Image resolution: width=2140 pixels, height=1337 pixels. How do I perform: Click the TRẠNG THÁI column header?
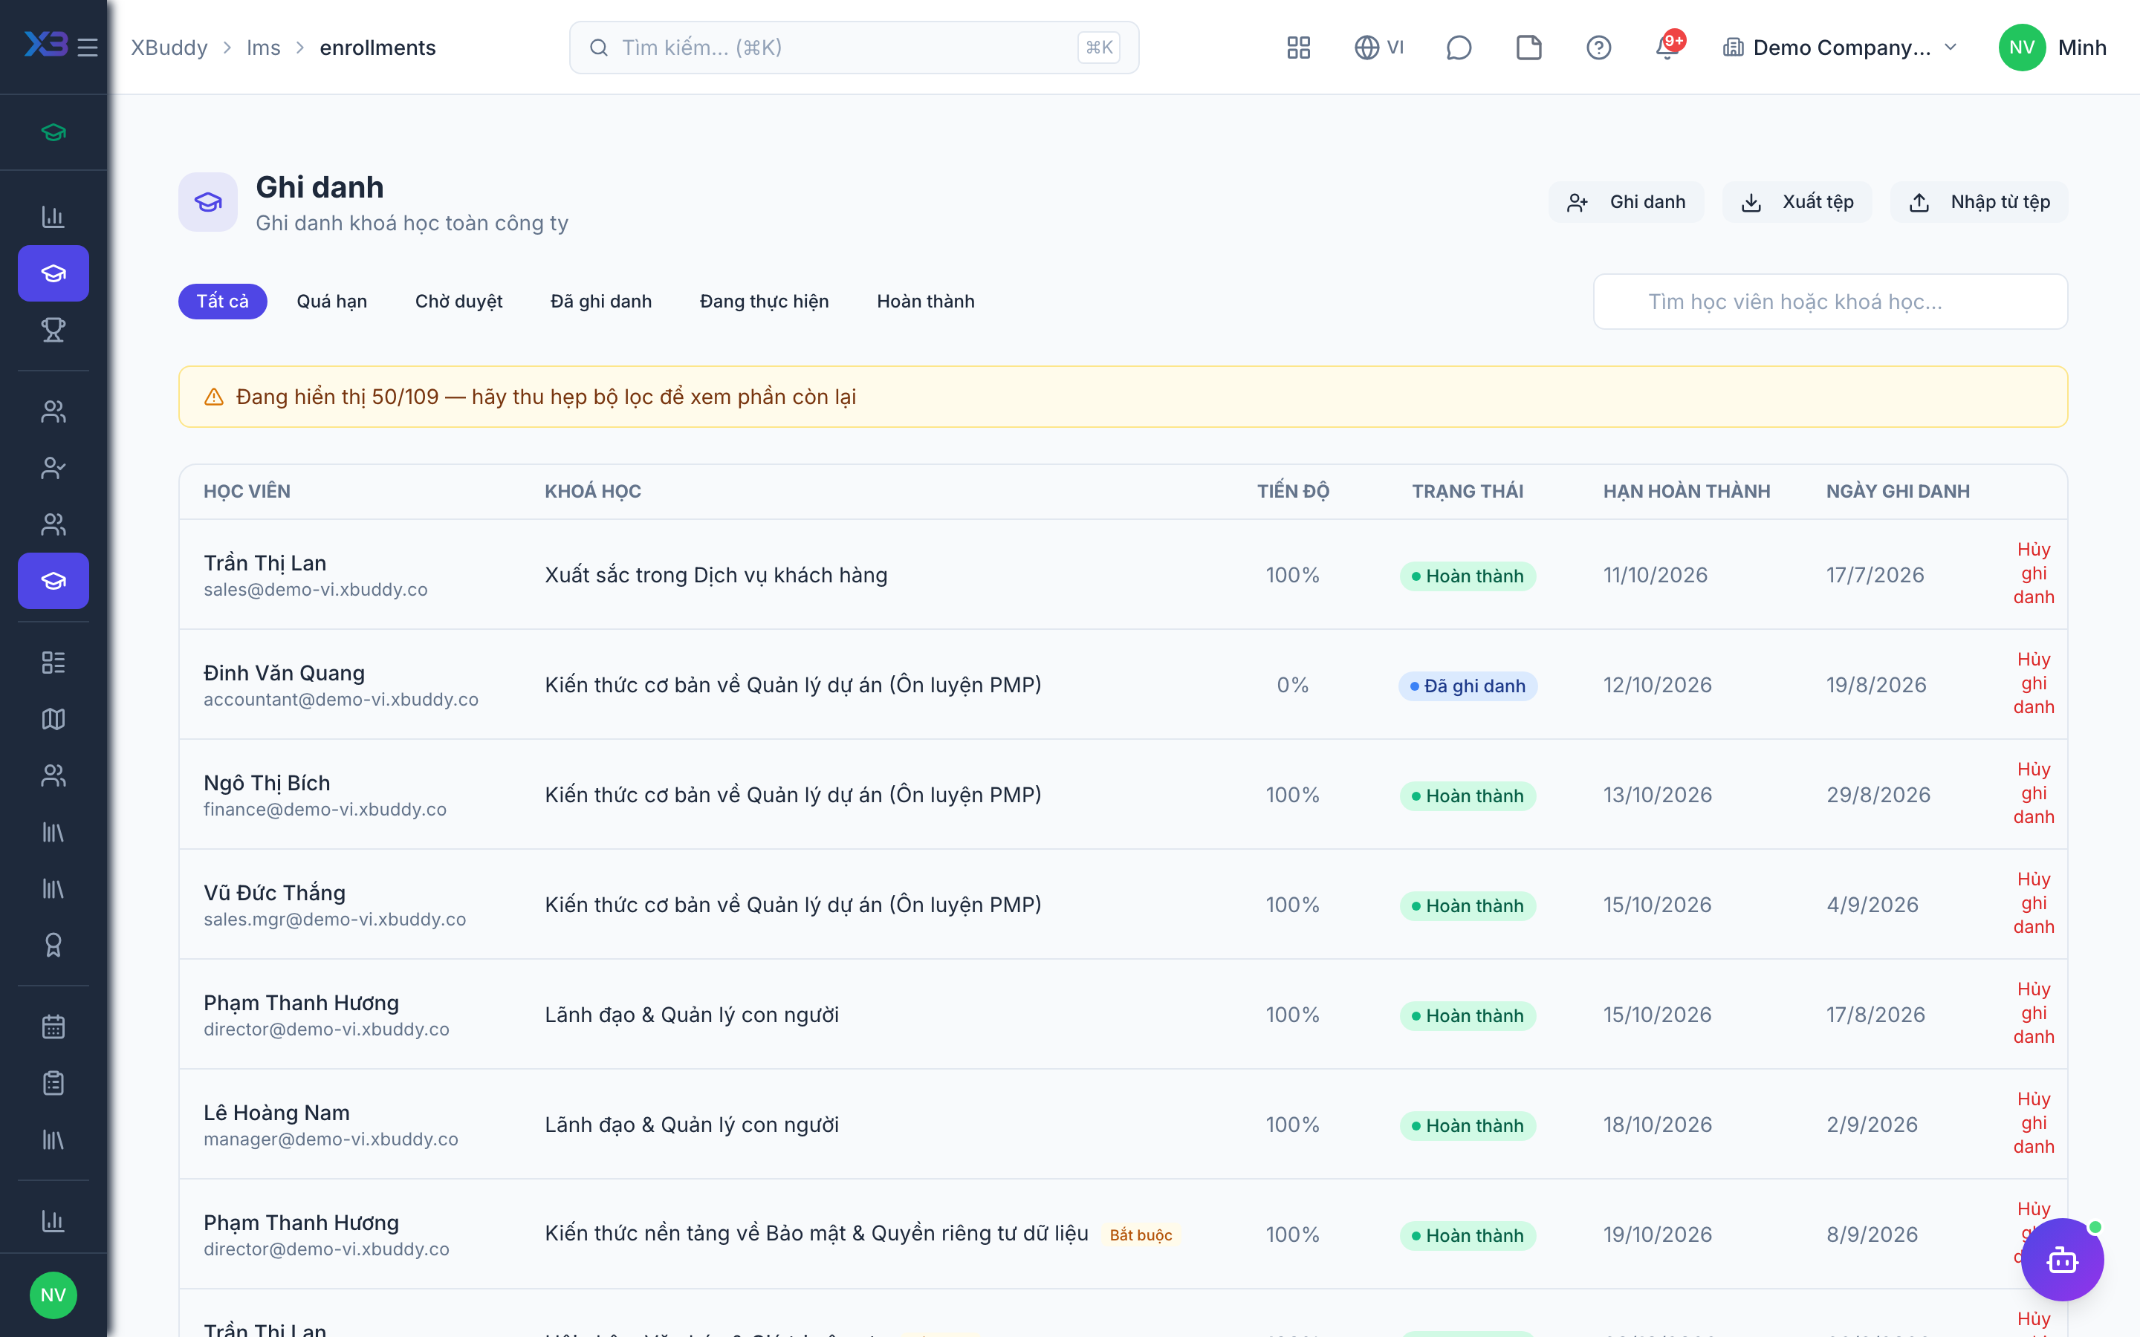point(1468,492)
